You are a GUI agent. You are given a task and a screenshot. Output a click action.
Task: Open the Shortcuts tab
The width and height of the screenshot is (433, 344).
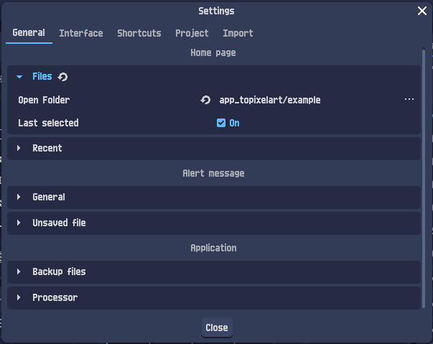click(139, 34)
